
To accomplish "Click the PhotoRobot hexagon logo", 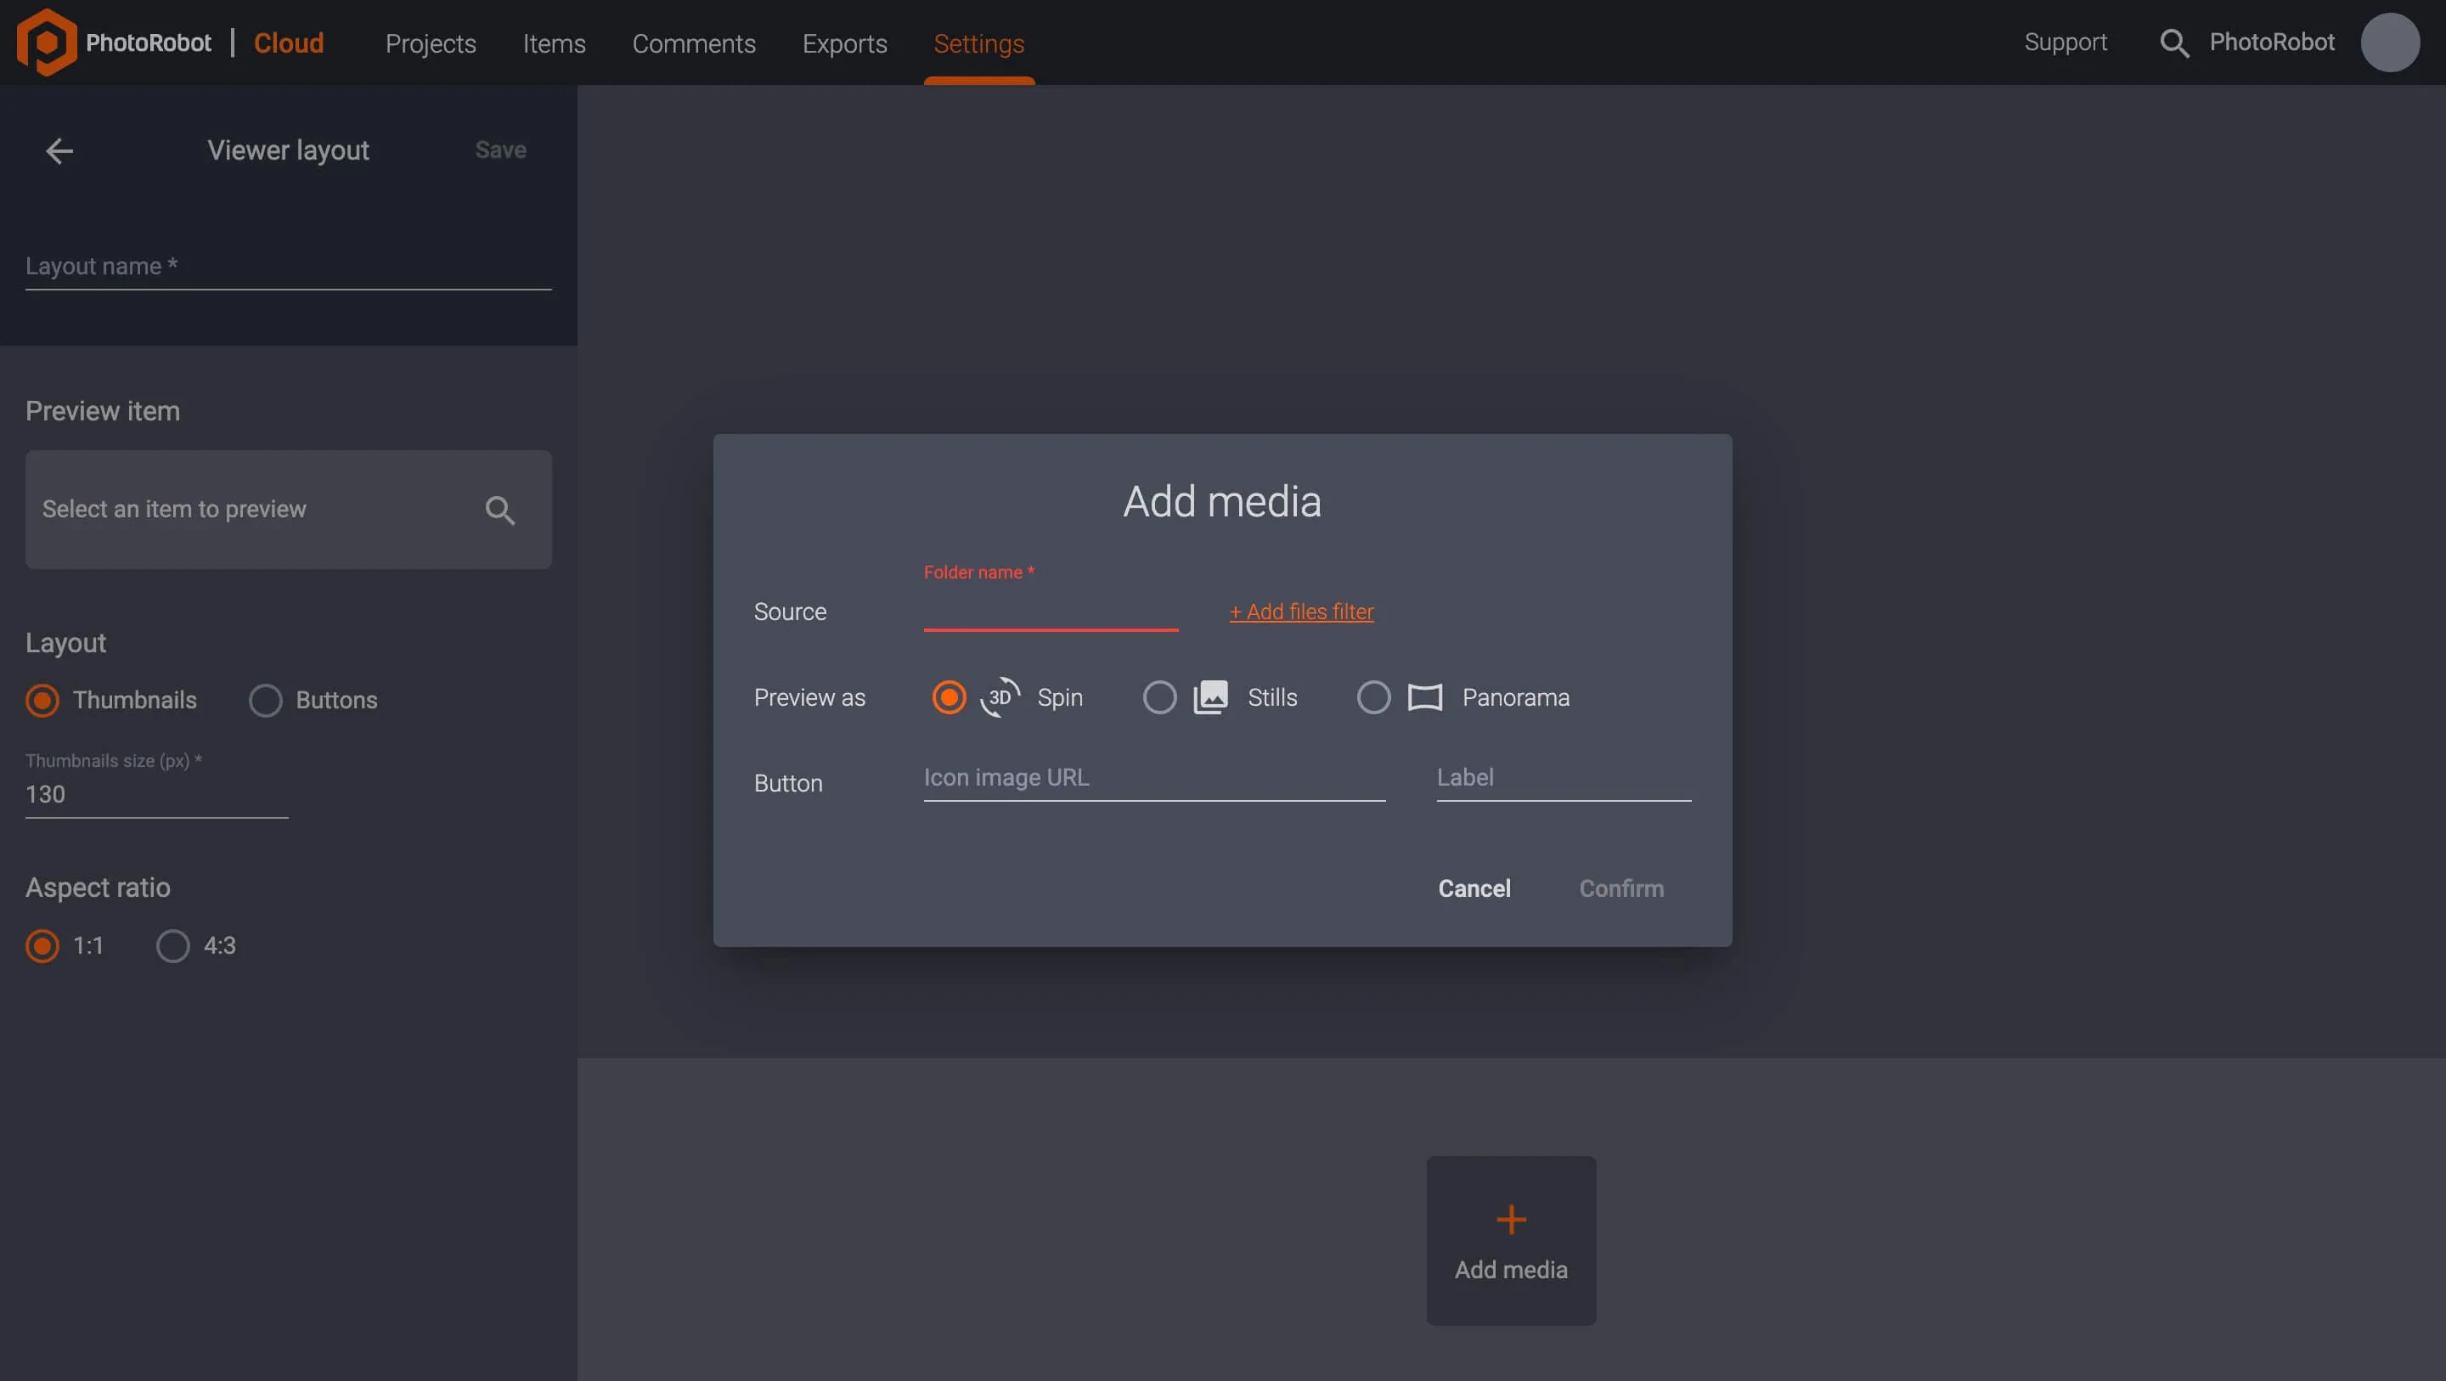I will (x=47, y=42).
